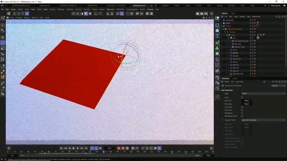Click the Record Active Objects button
This screenshot has width=287, height=161.
pyautogui.click(x=118, y=148)
